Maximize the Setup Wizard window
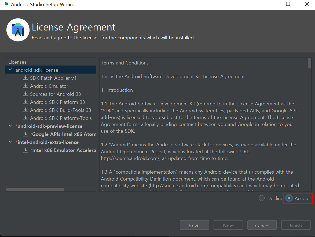Viewport: 315px width, 237px height. click(288, 4)
